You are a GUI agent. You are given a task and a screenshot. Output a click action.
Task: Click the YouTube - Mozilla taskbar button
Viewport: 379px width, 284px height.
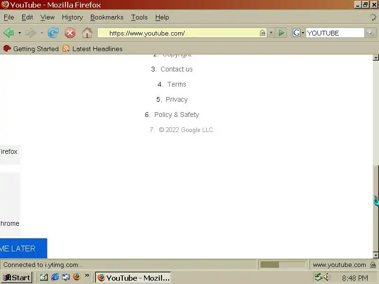coord(133,278)
